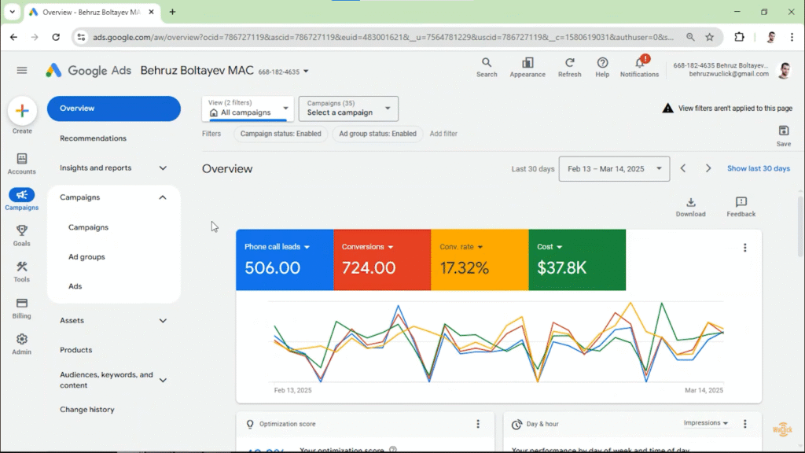Open Change history in side menu

click(x=87, y=409)
